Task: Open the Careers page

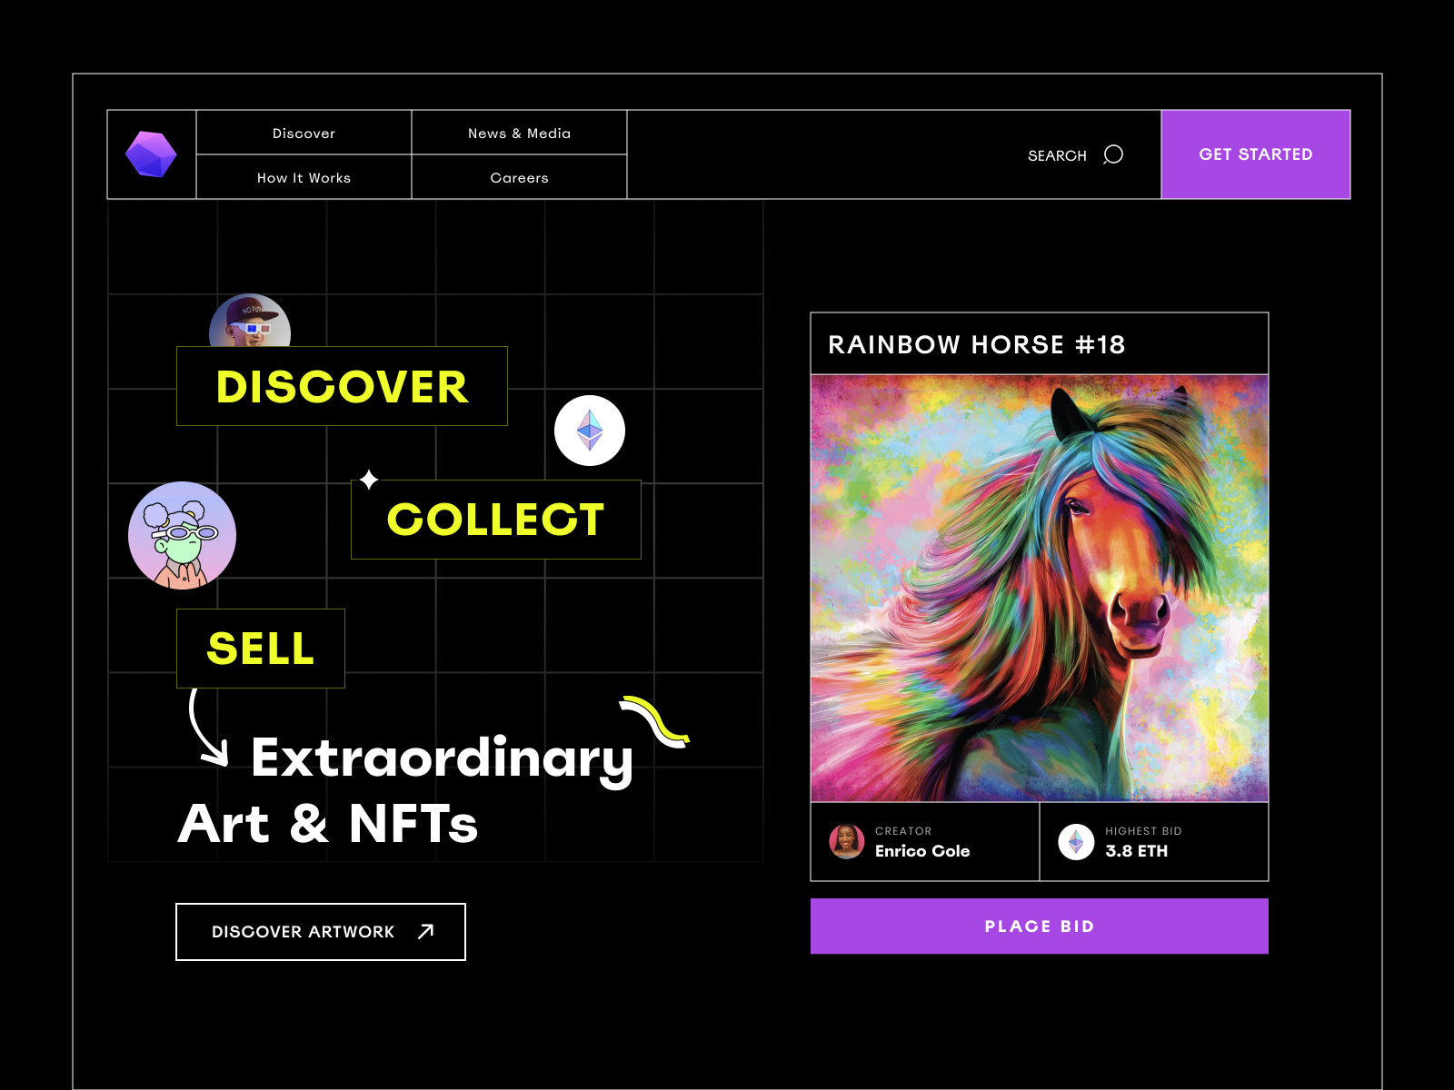Action: 519,177
